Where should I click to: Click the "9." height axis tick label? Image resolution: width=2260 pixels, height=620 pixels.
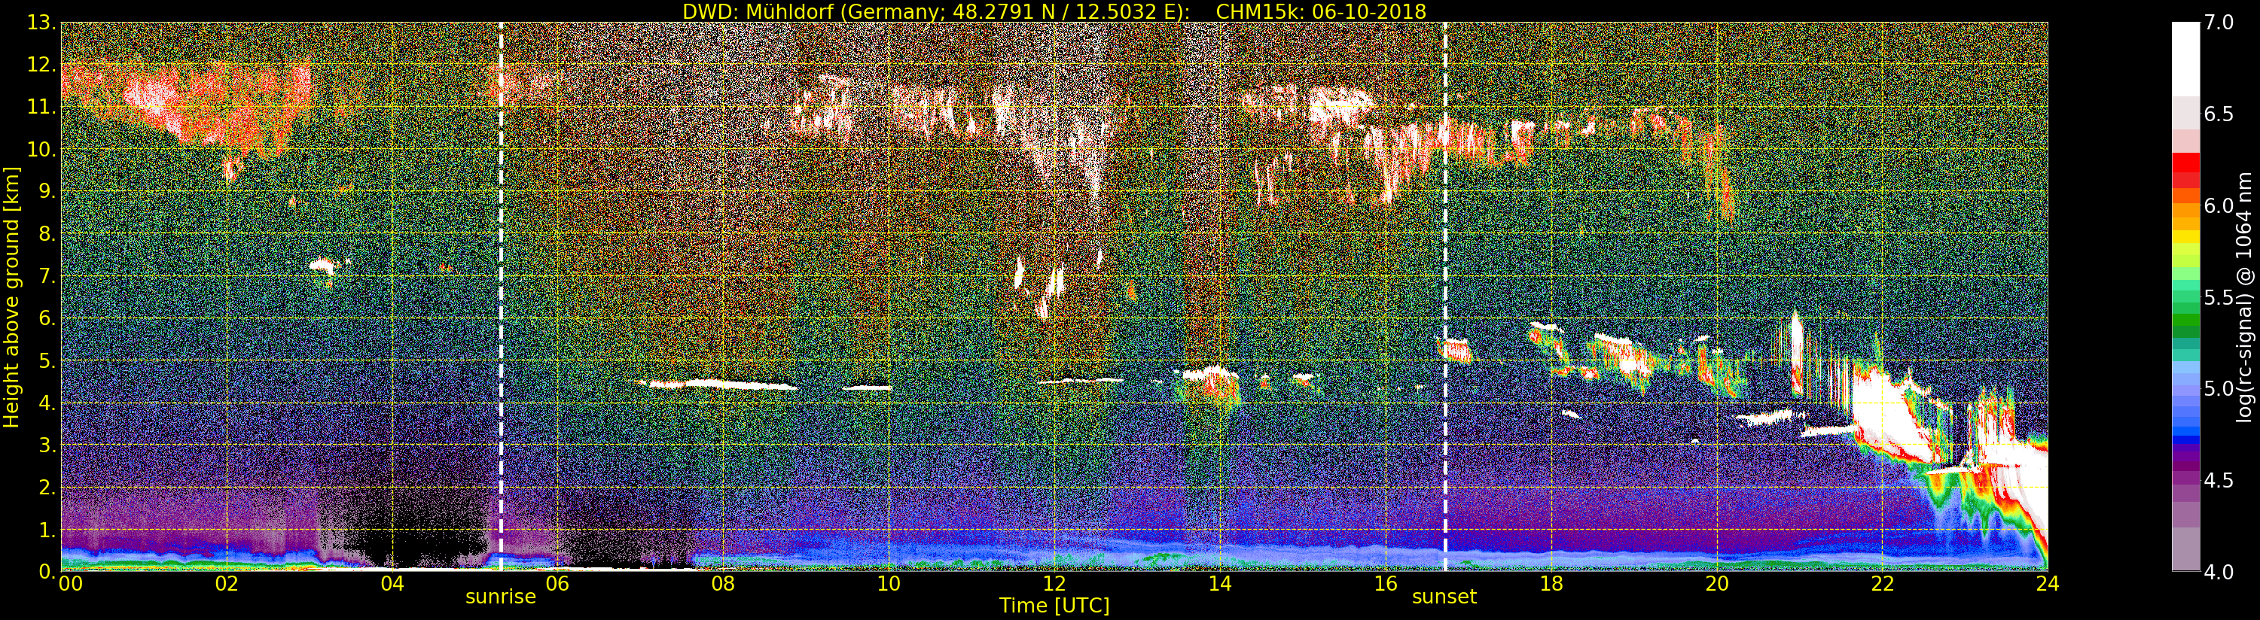pyautogui.click(x=47, y=191)
